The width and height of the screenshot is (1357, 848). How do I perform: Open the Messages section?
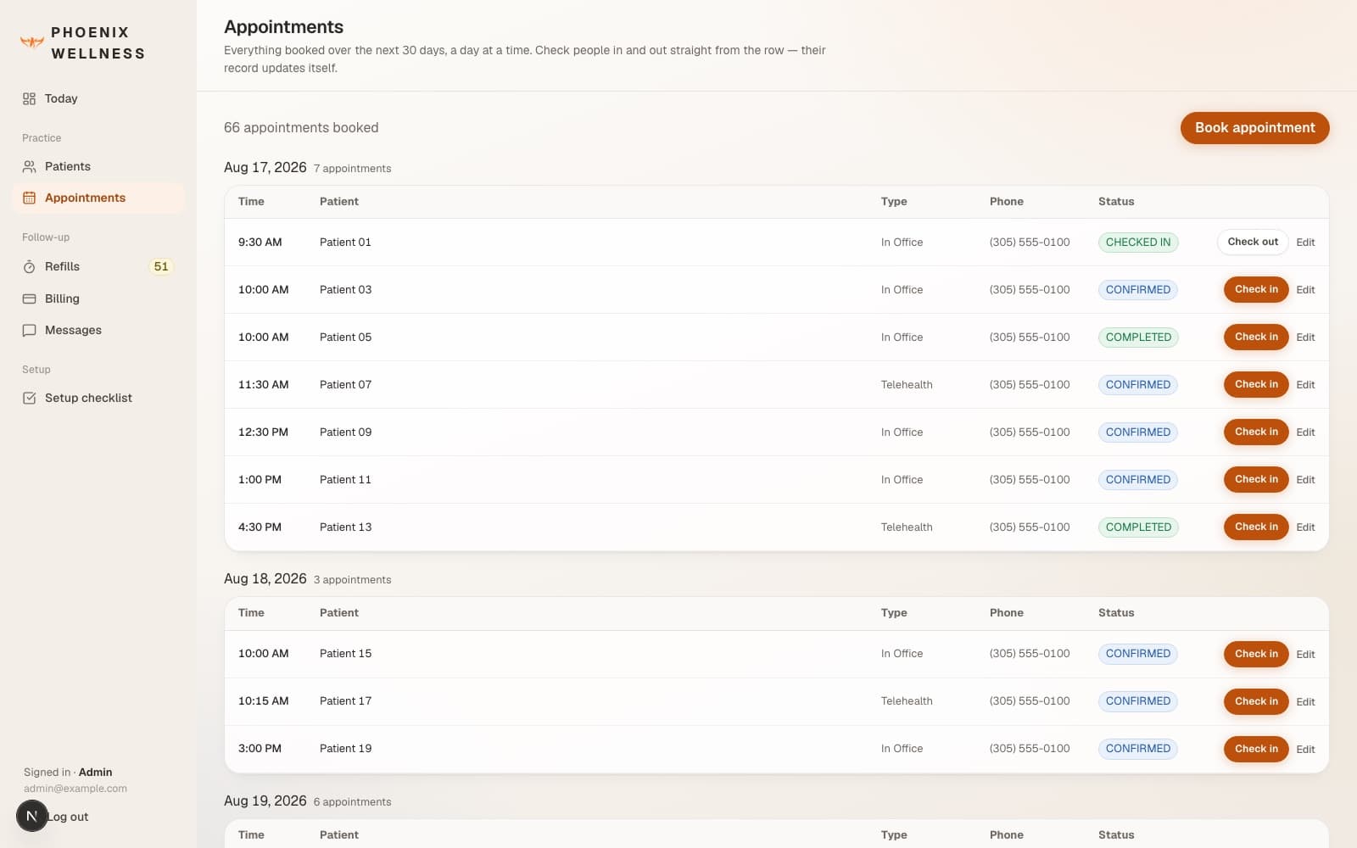point(98,330)
